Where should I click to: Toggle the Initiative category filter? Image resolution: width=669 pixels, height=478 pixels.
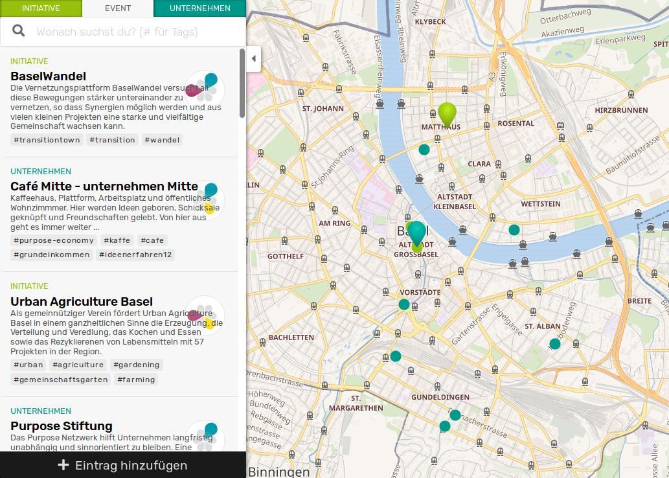pyautogui.click(x=41, y=8)
